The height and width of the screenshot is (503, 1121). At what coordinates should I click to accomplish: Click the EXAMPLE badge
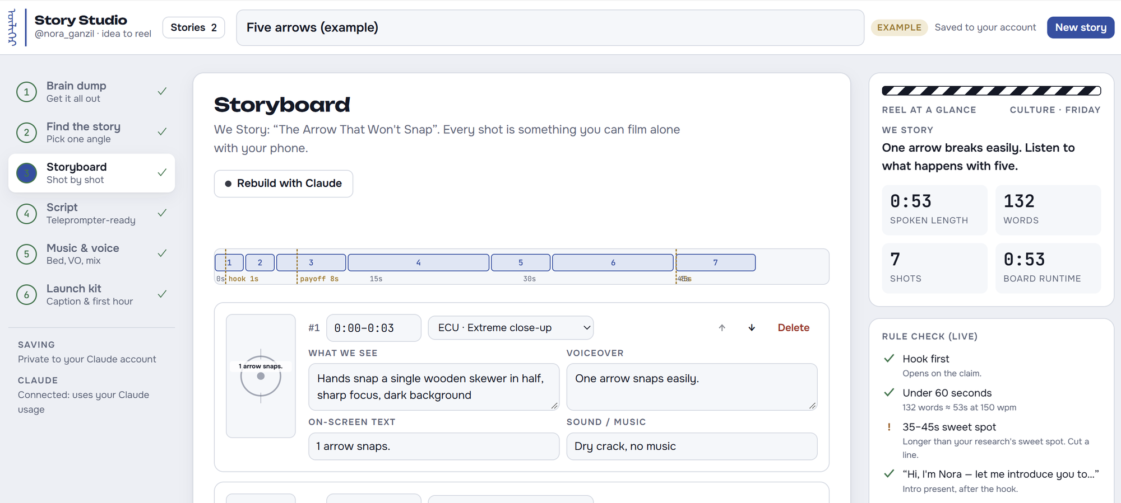pyautogui.click(x=899, y=27)
